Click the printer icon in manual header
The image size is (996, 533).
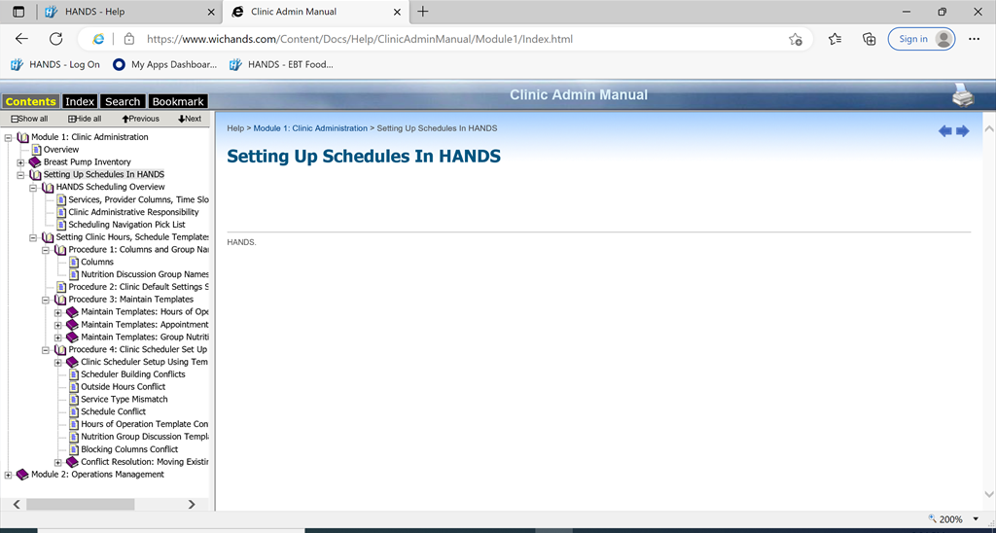[962, 95]
